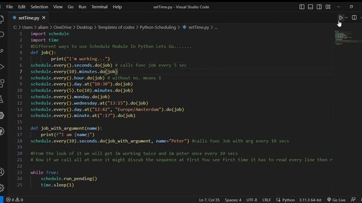362x203 pixels.
Task: Run the Python file with play button
Action: pyautogui.click(x=341, y=17)
